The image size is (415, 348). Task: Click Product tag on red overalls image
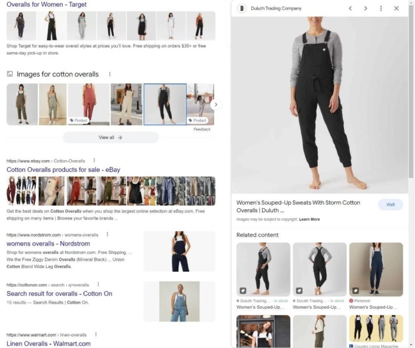tap(79, 120)
